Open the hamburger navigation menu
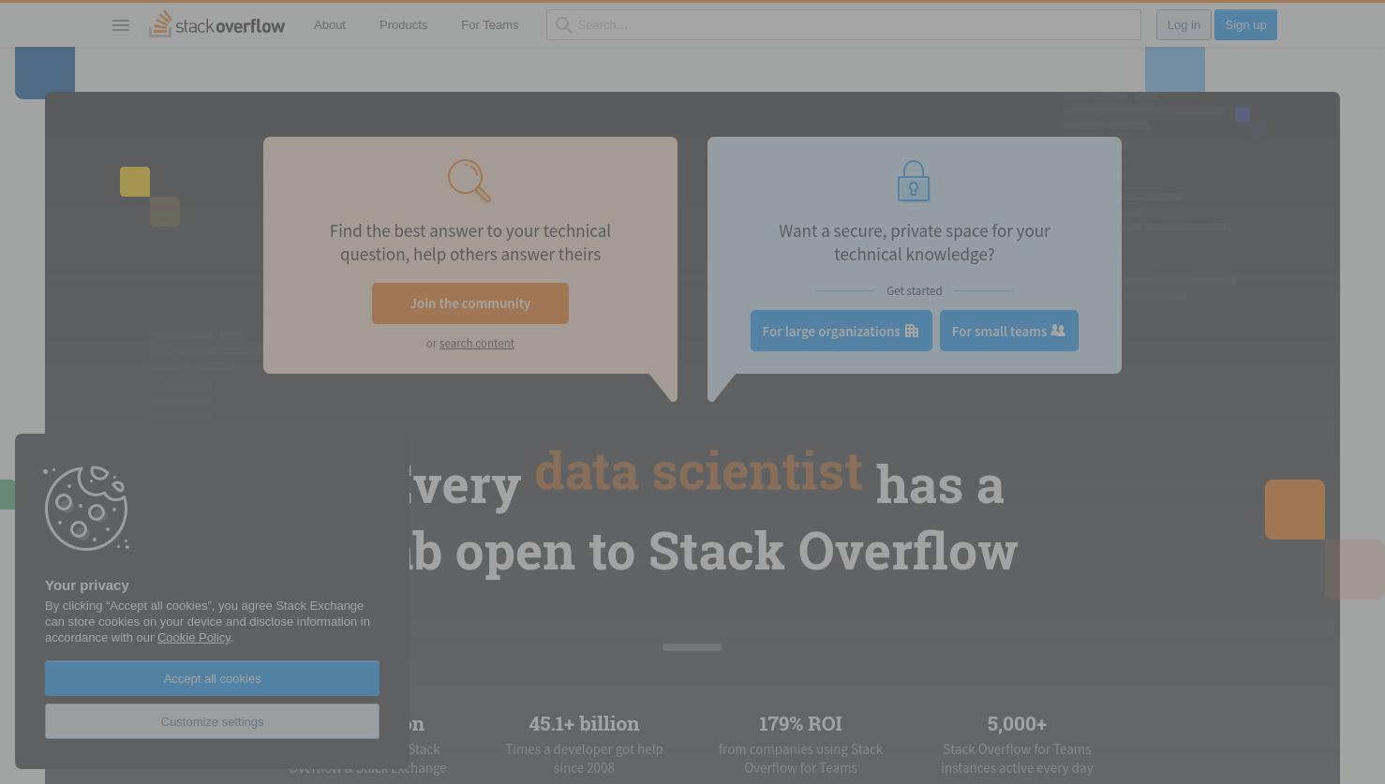Image resolution: width=1385 pixels, height=784 pixels. [121, 25]
